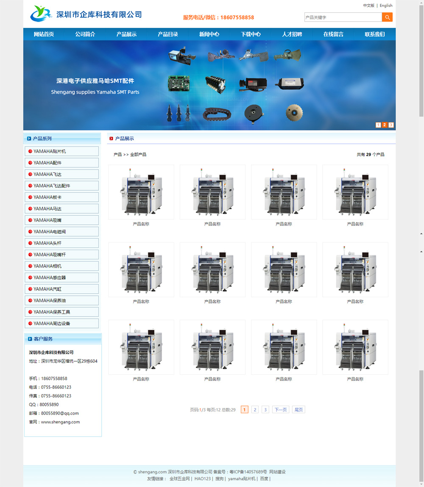The width and height of the screenshot is (424, 487).
Task: Go to page 3 in pagination
Action: click(x=265, y=410)
